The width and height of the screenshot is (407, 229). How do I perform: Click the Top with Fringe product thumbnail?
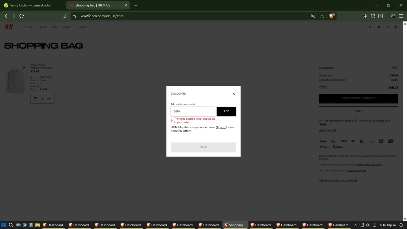(15, 81)
